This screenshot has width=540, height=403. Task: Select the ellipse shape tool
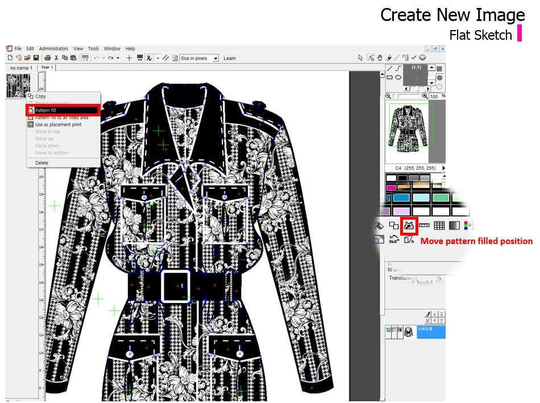point(398,78)
